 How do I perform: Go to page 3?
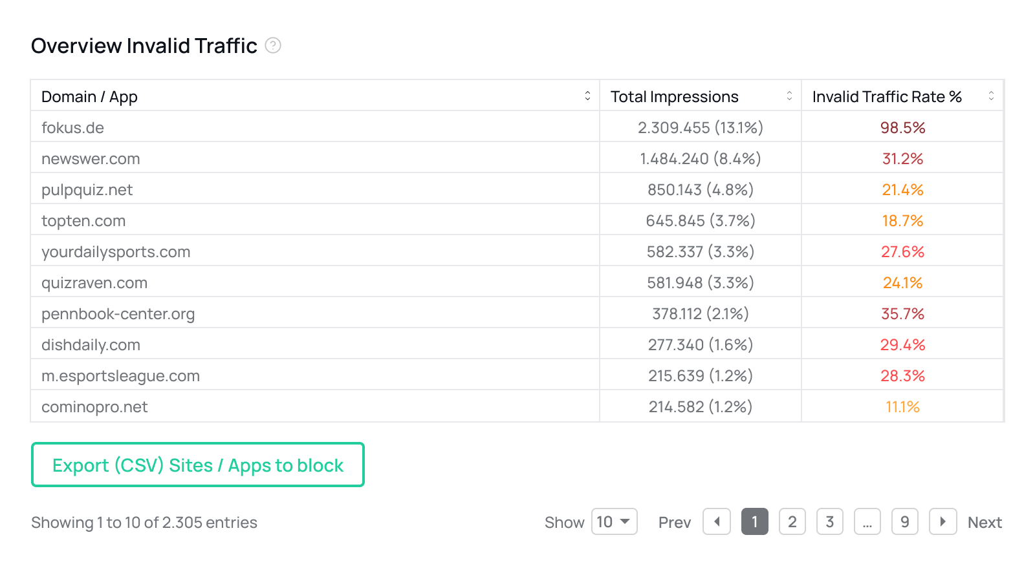click(x=829, y=521)
